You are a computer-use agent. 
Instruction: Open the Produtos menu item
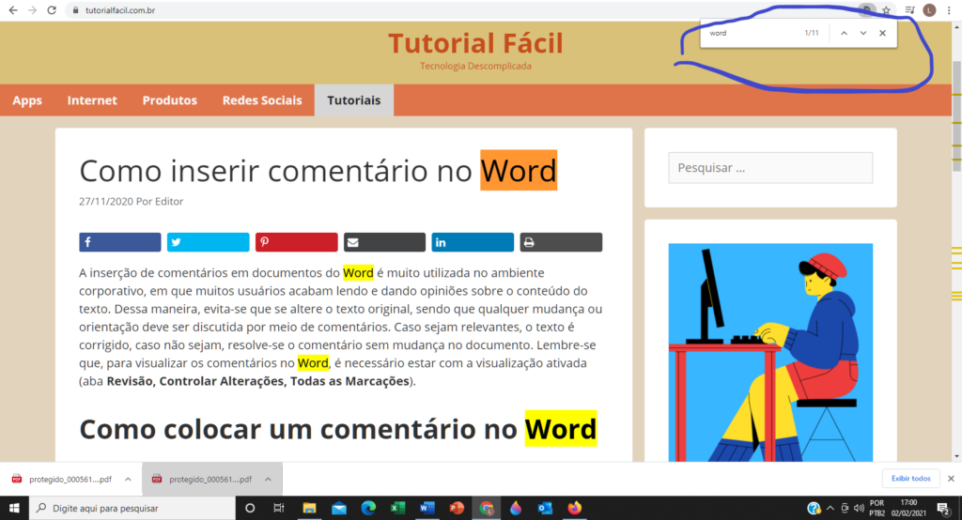[169, 99]
